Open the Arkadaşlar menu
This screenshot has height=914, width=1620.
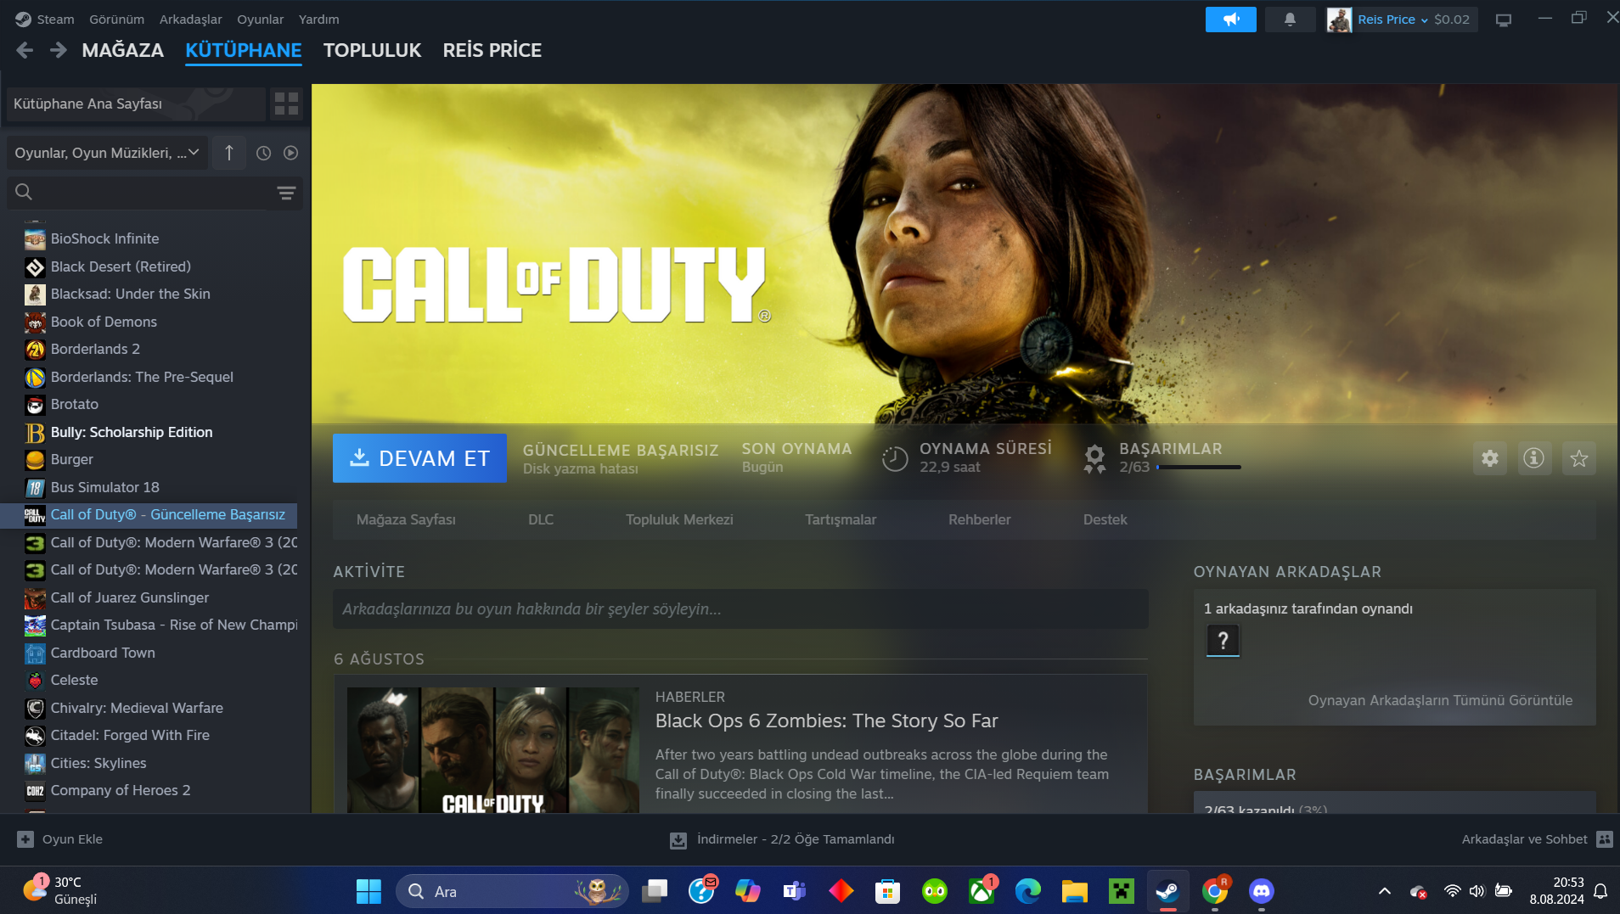tap(191, 20)
